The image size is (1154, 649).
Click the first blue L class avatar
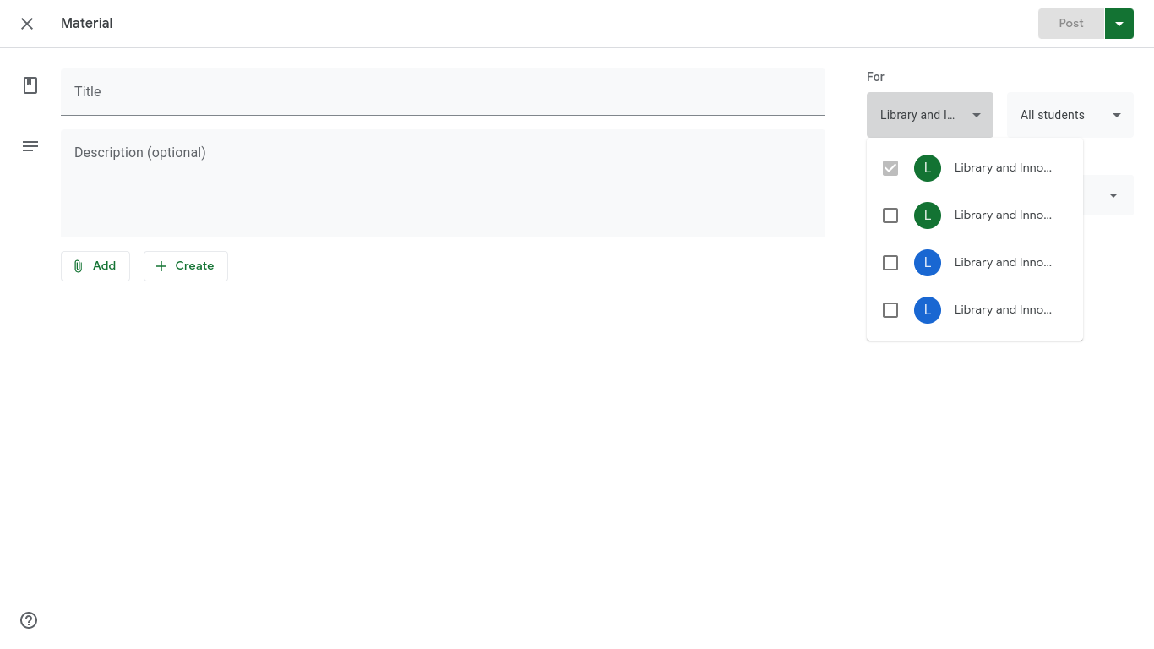tap(928, 263)
